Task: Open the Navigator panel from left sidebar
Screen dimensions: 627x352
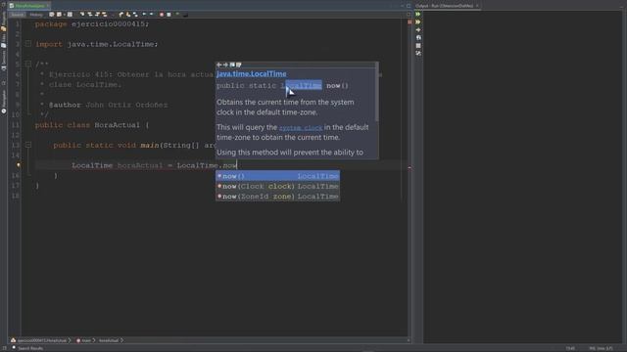Action: [4, 102]
